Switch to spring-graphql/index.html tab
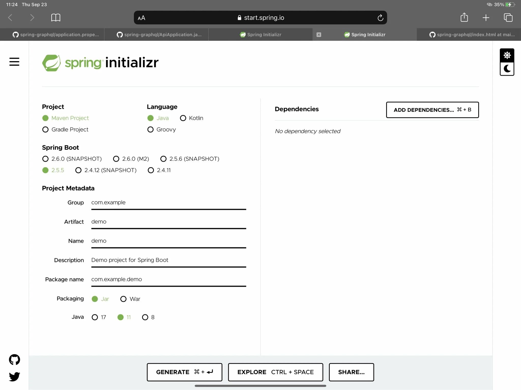This screenshot has height=390, width=521. click(x=469, y=35)
